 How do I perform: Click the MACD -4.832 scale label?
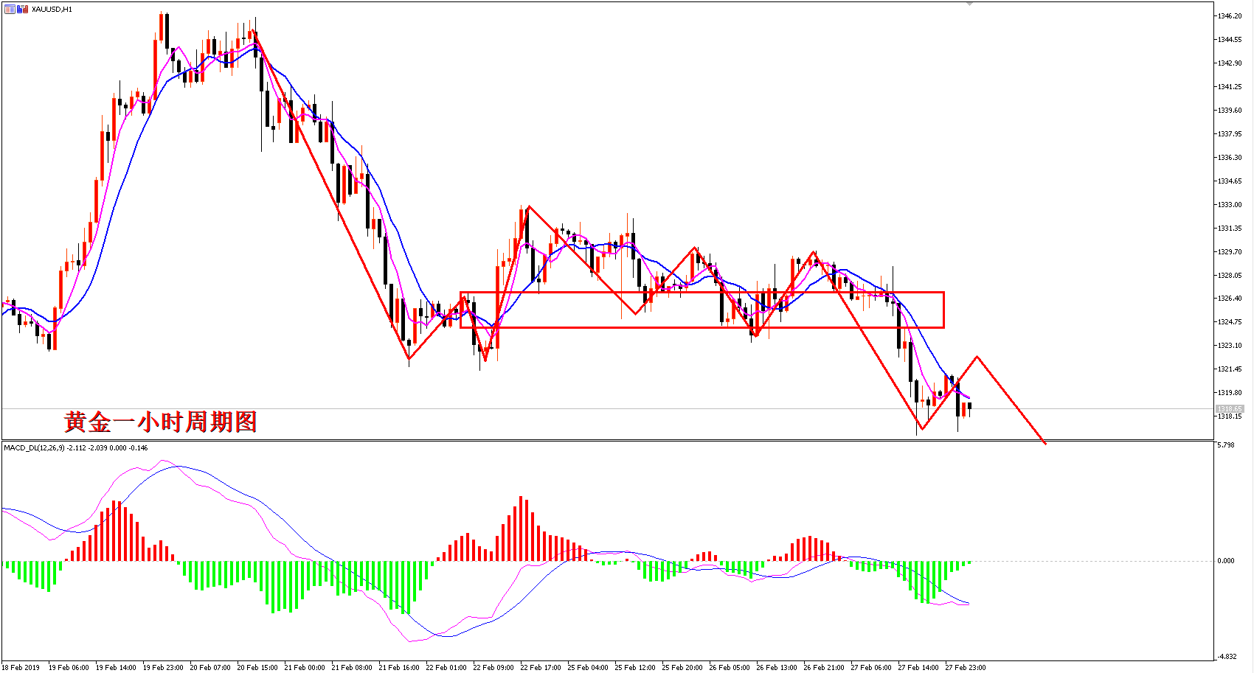pyautogui.click(x=1227, y=656)
